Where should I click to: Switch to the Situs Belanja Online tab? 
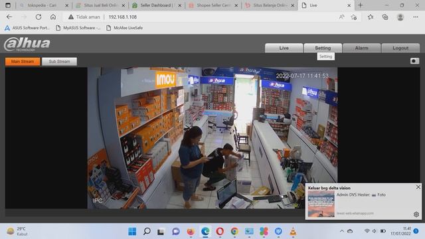(x=269, y=5)
